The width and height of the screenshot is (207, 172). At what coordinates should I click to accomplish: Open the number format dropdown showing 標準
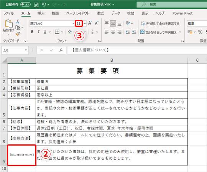(x=197, y=24)
